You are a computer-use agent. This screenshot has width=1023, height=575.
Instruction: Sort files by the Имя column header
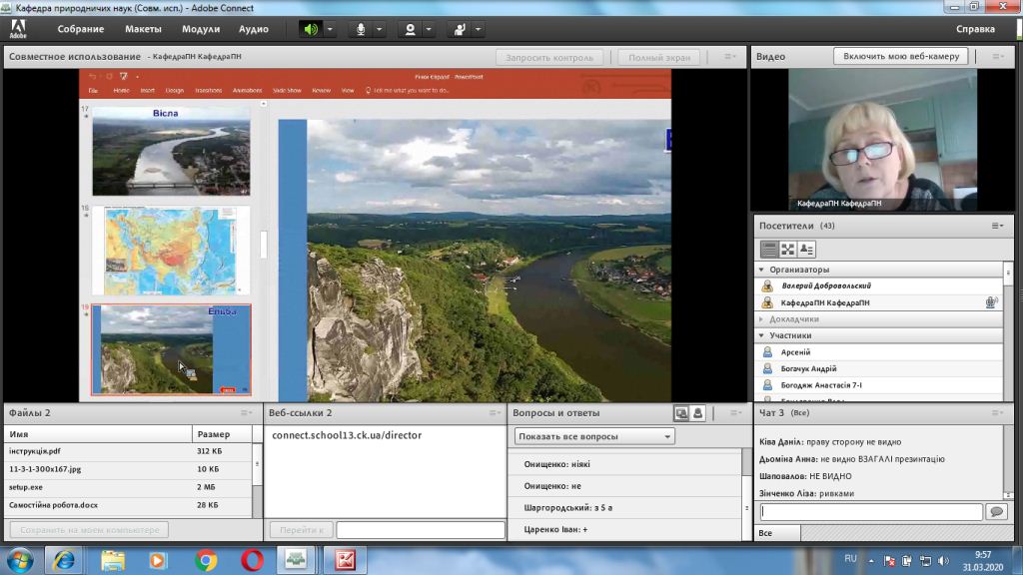pyautogui.click(x=98, y=434)
